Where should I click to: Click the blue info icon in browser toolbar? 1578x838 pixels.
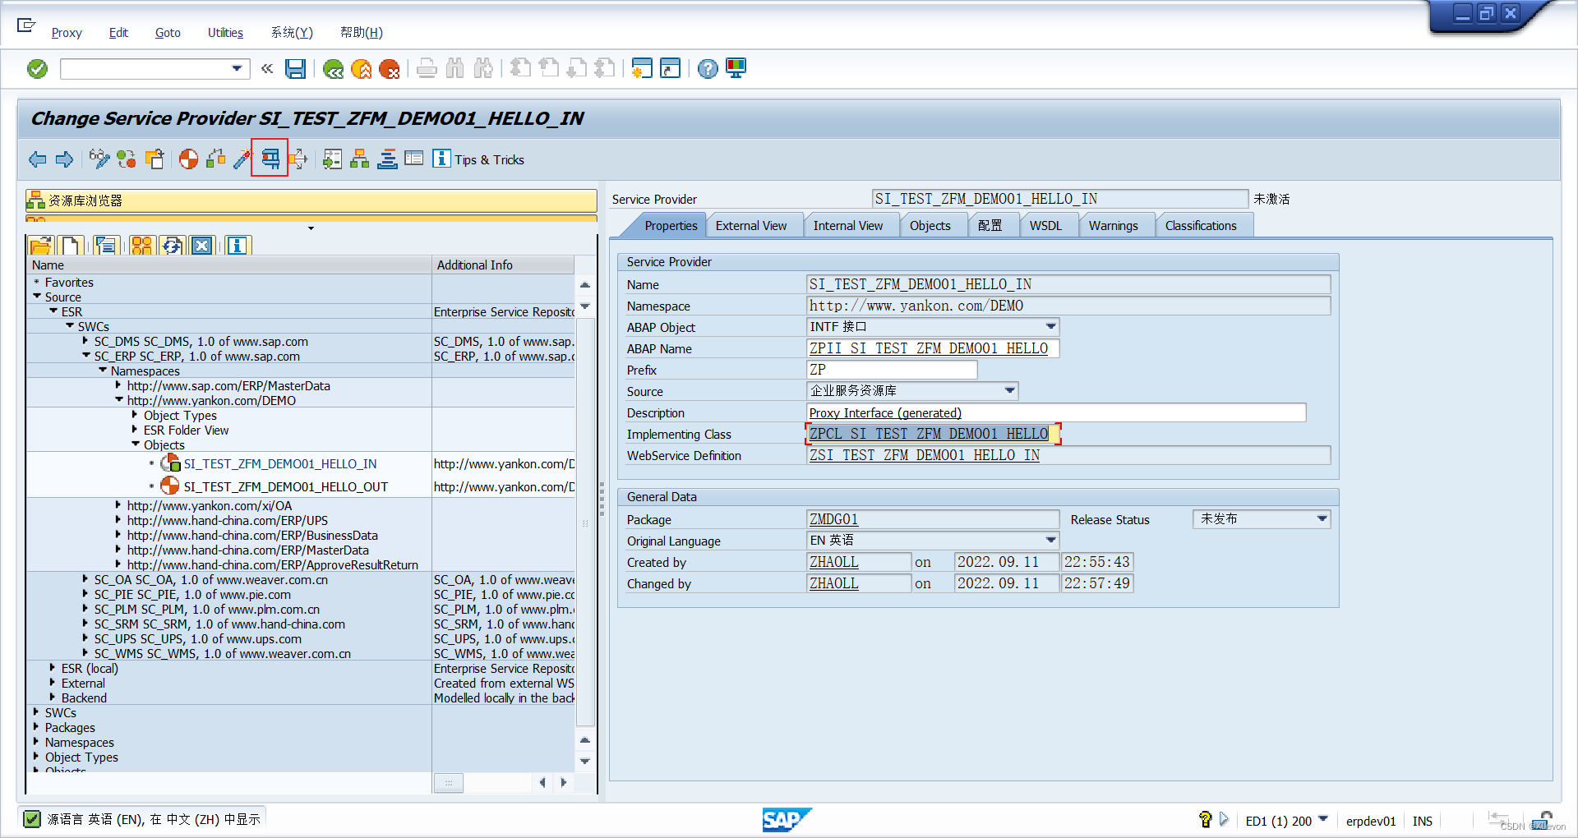[x=238, y=245]
